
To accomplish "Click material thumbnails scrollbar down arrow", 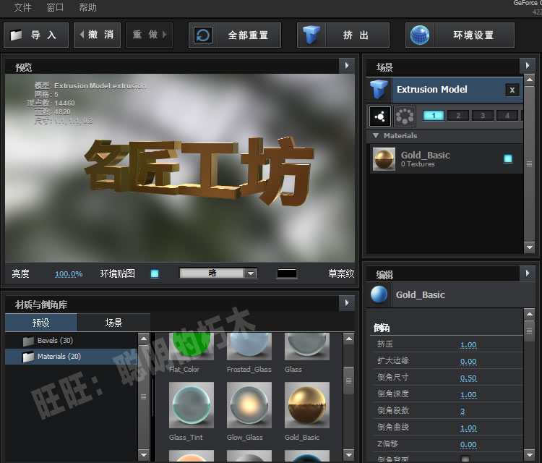I will [349, 455].
